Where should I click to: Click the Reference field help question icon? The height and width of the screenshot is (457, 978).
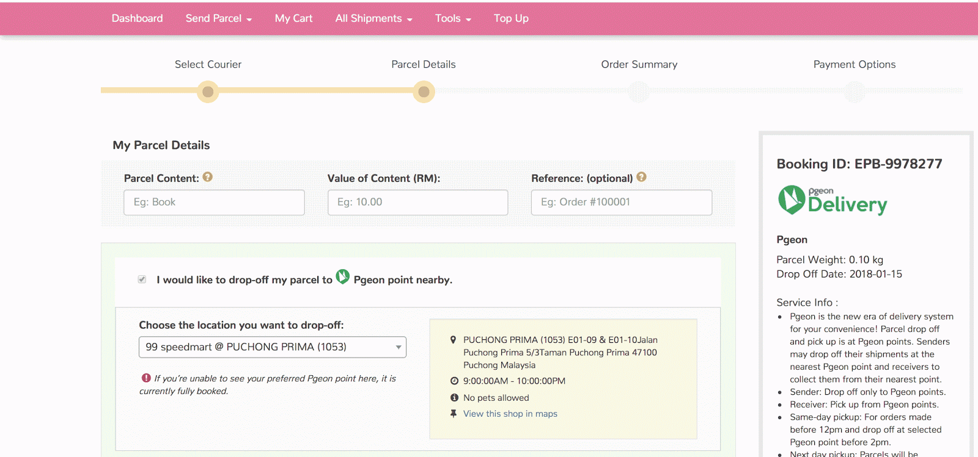point(641,177)
